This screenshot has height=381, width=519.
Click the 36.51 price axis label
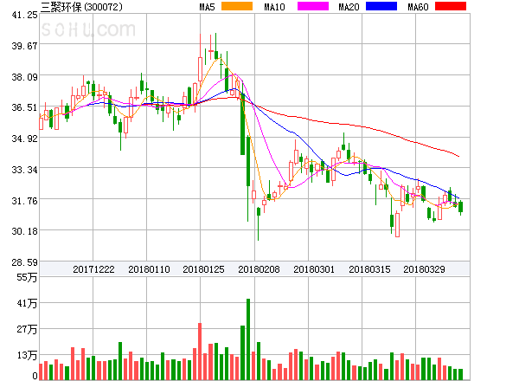24,107
